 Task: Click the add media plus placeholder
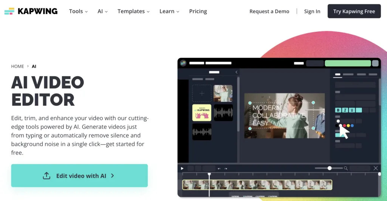[202, 93]
